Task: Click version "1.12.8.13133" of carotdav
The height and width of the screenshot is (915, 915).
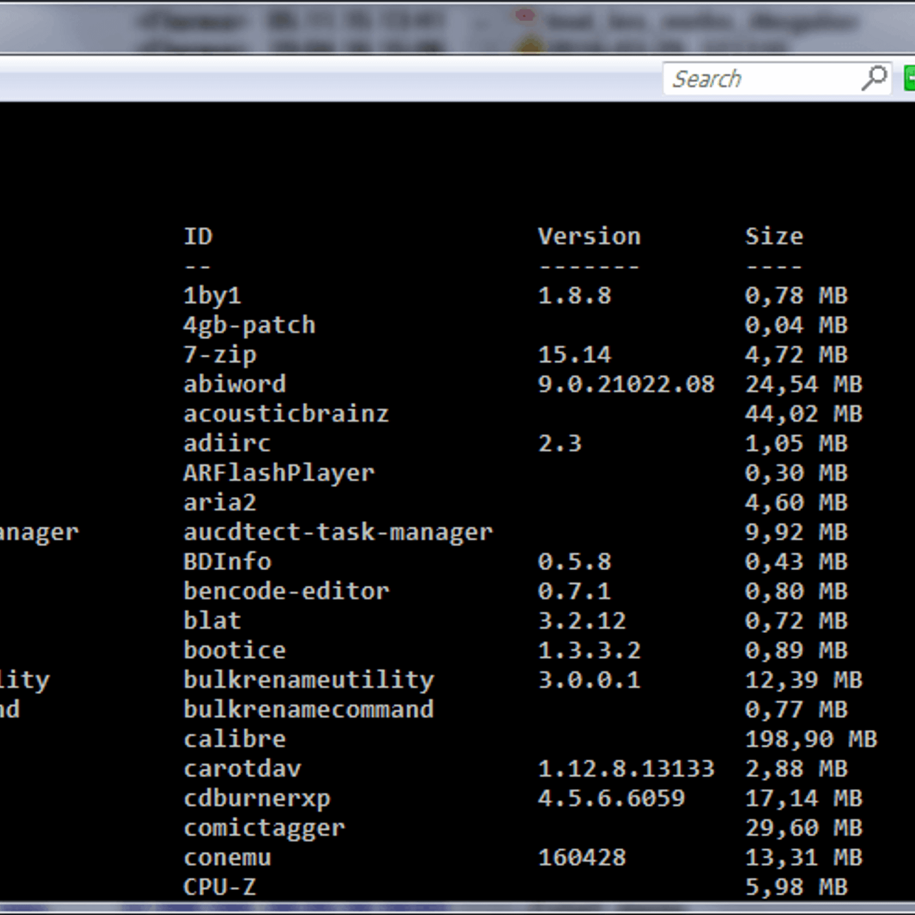Action: tap(626, 769)
